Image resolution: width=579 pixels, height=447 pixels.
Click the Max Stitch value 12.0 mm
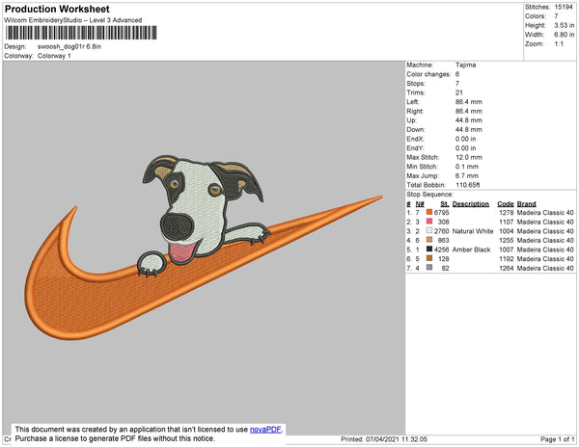click(x=469, y=157)
